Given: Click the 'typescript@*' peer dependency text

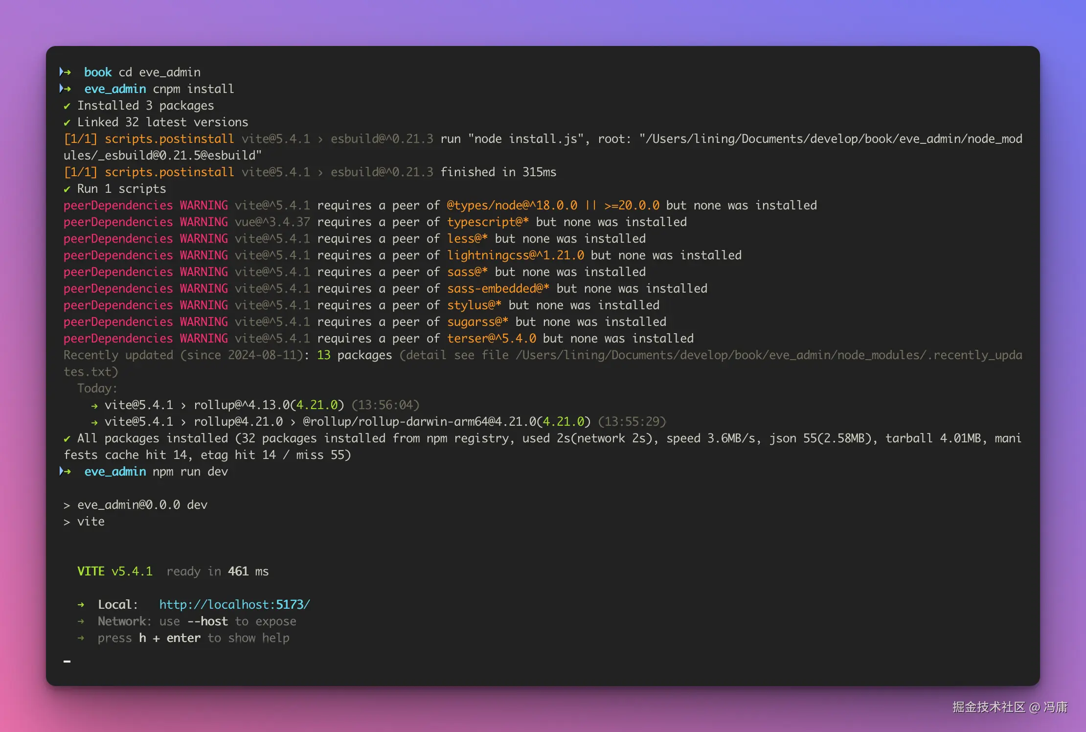Looking at the screenshot, I should click(x=488, y=222).
